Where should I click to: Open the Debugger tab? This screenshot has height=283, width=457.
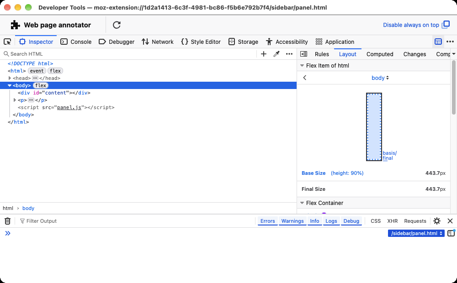click(x=117, y=42)
